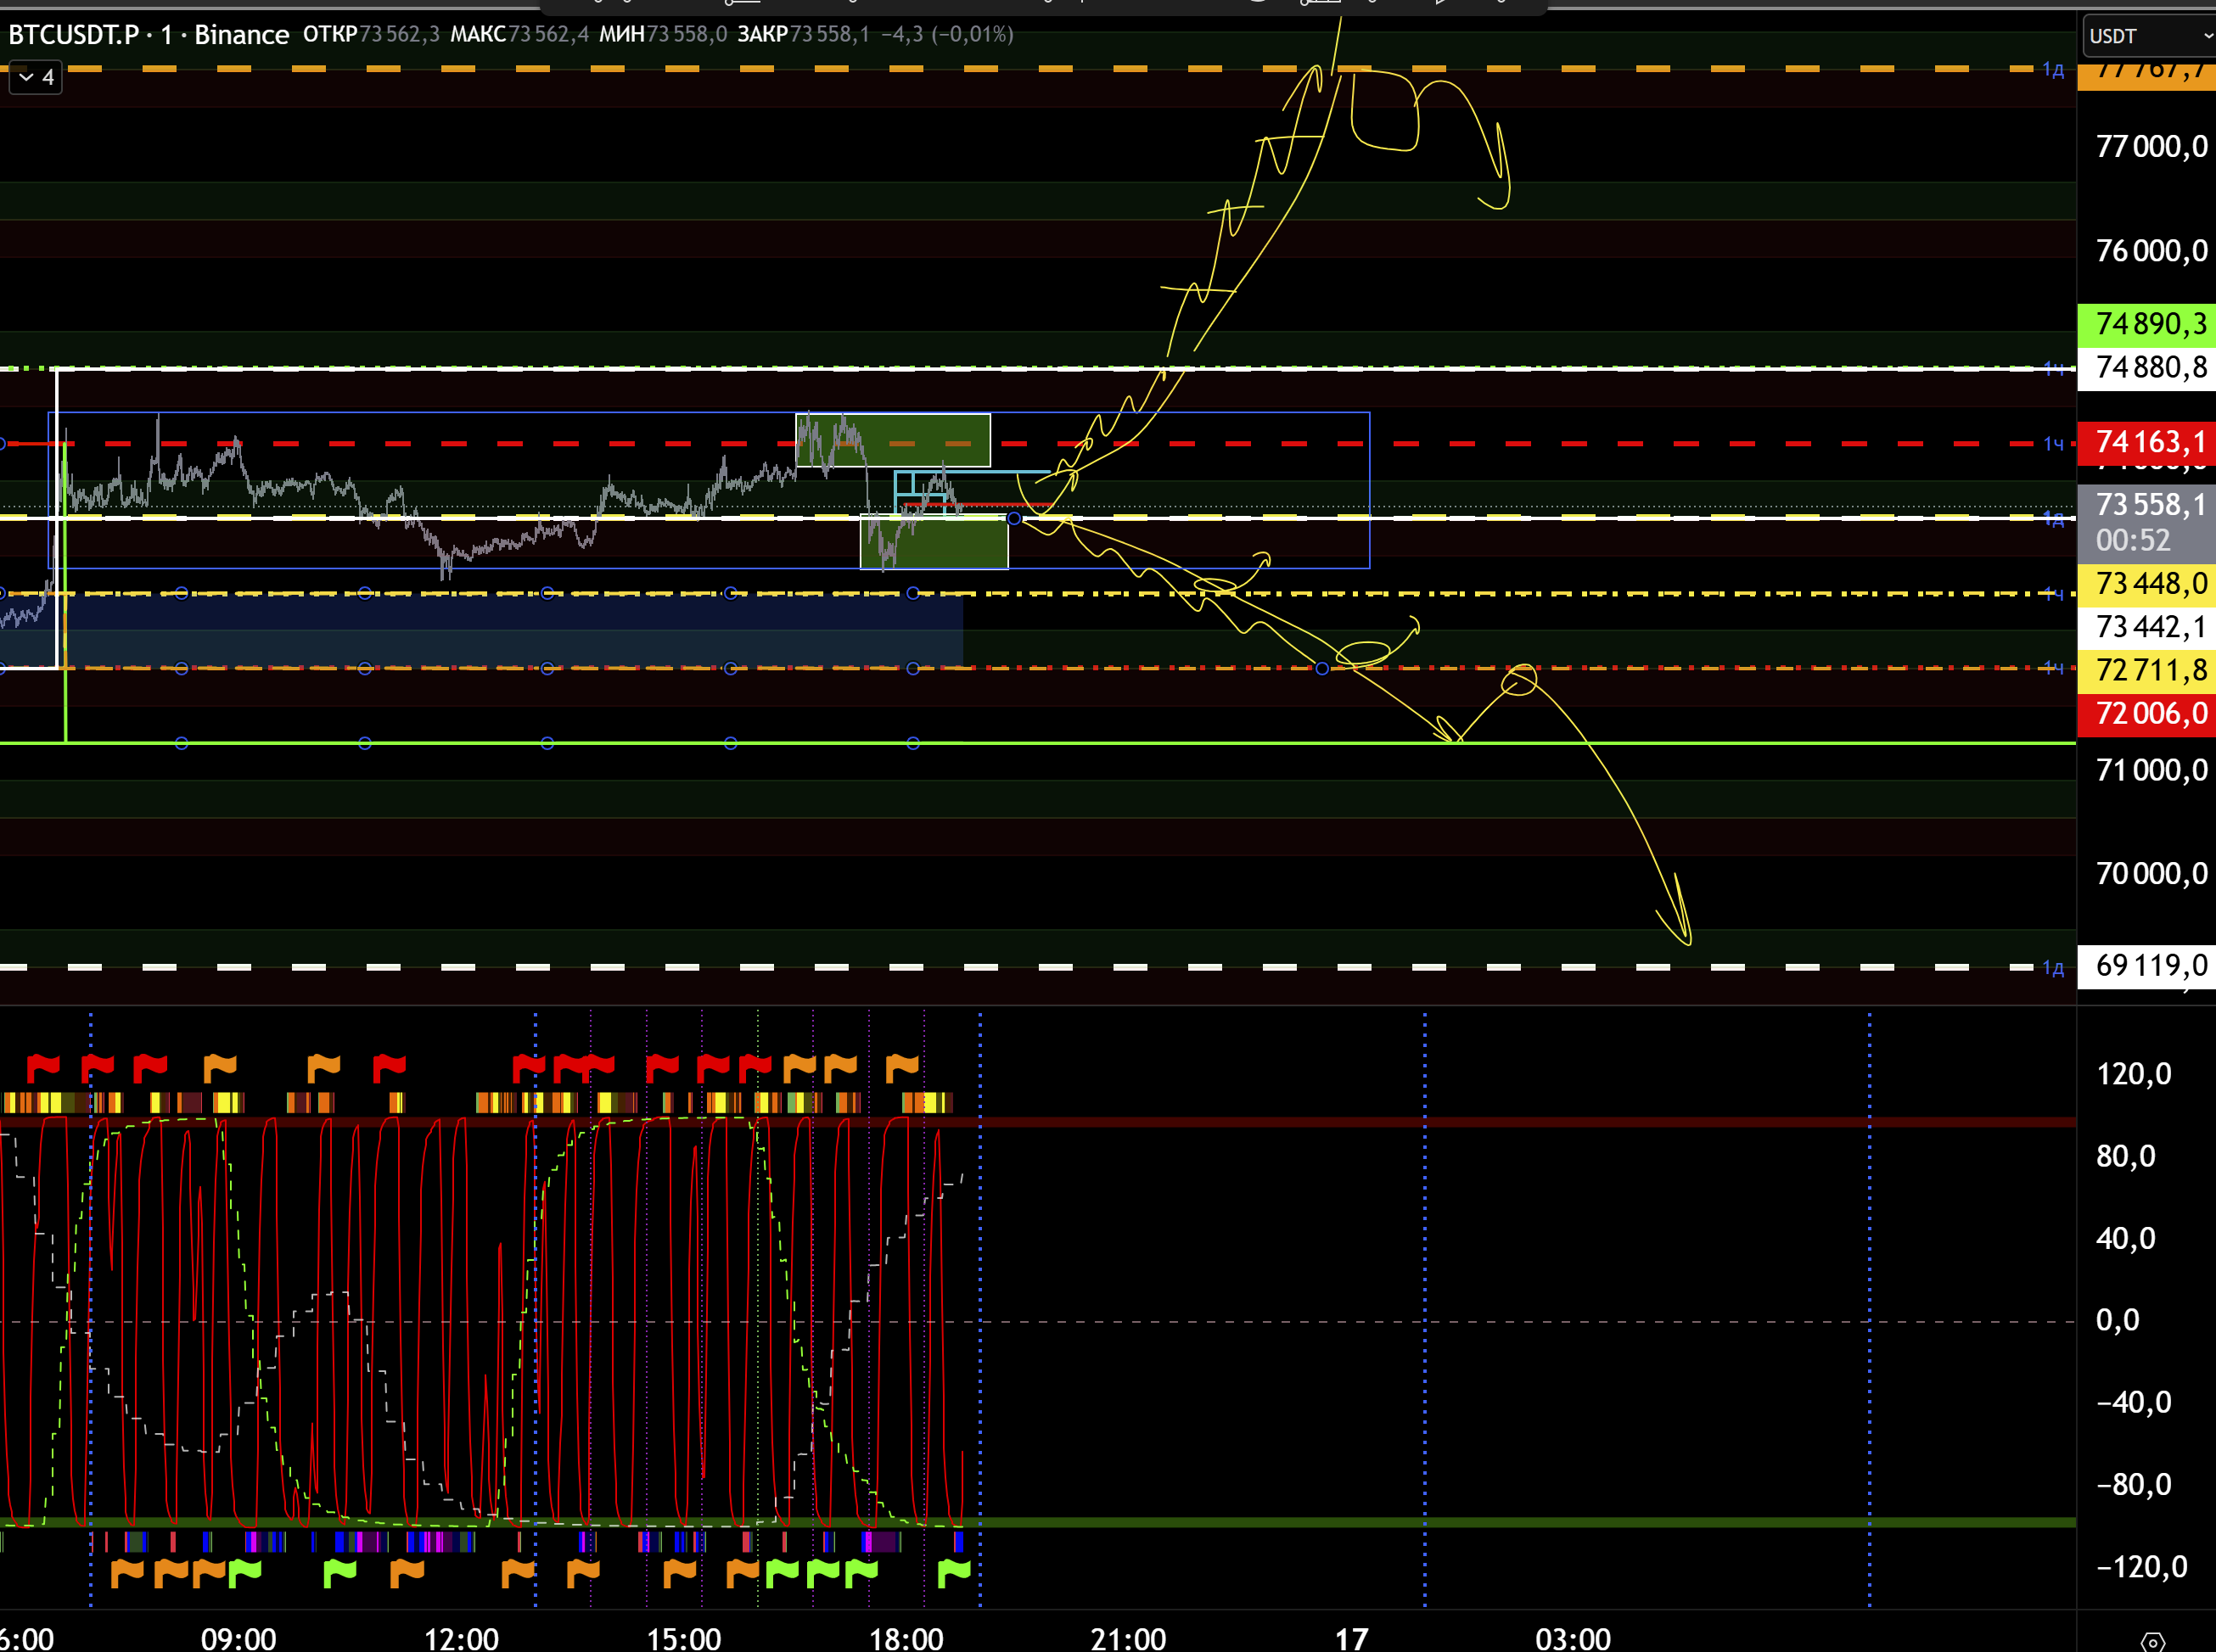2216x1652 pixels.
Task: Click the current price 73558,1 countdown label
Action: click(x=2146, y=521)
